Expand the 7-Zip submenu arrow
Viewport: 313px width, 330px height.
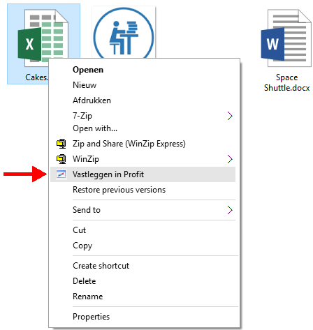click(230, 116)
